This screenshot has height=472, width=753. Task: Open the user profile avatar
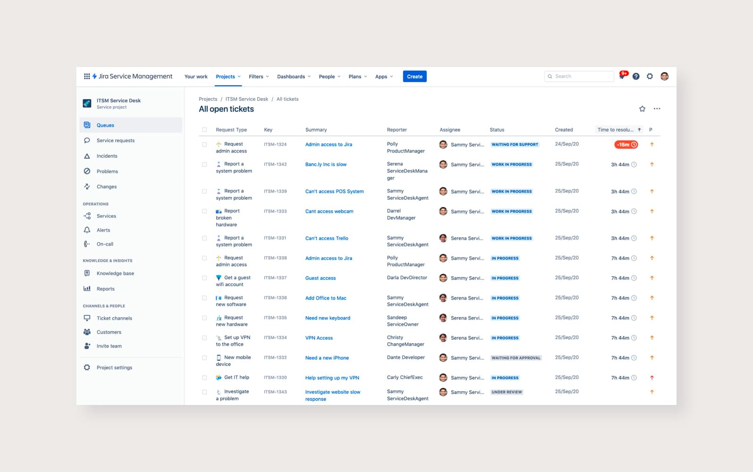tap(664, 76)
